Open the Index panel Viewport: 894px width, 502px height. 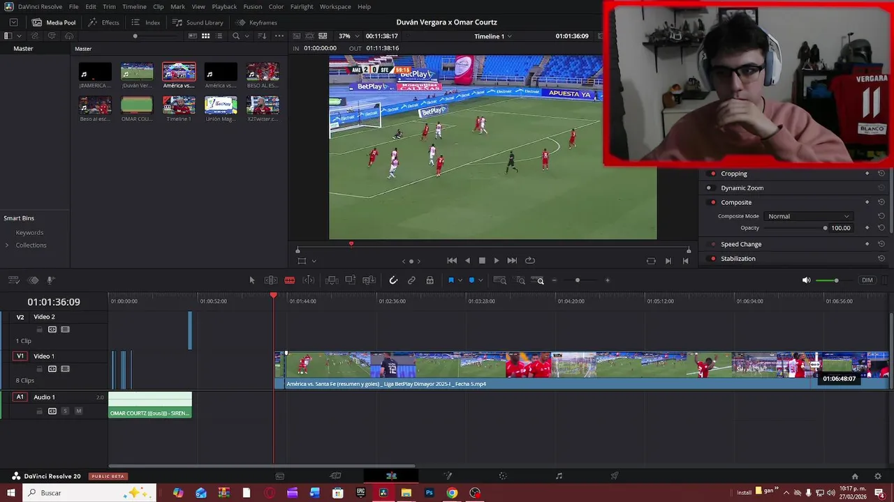[x=146, y=22]
